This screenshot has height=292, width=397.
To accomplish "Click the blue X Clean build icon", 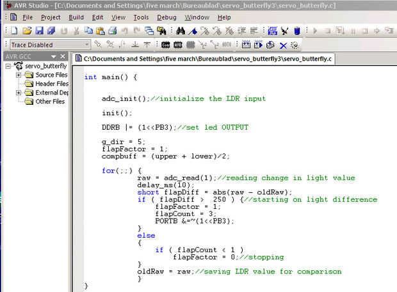I will 283,45.
